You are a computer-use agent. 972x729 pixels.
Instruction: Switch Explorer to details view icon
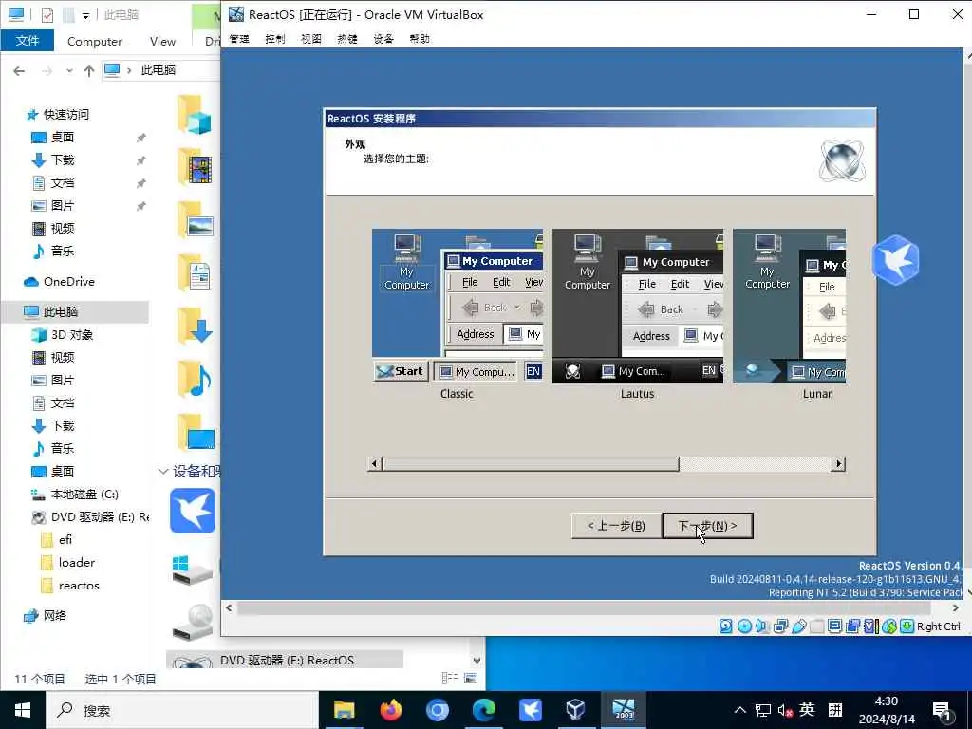450,678
